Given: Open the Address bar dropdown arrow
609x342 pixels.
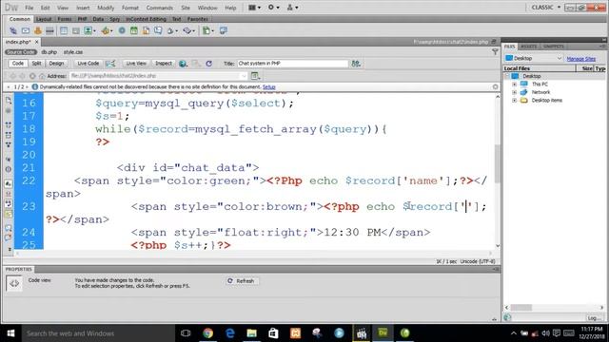Looking at the screenshot, I should pyautogui.click(x=244, y=76).
